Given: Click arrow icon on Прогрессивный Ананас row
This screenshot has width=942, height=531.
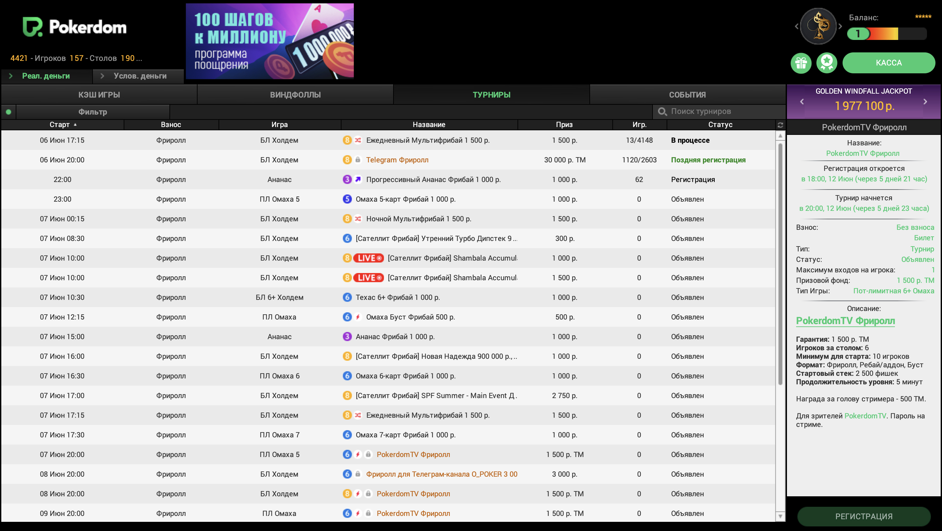Looking at the screenshot, I should pyautogui.click(x=358, y=179).
